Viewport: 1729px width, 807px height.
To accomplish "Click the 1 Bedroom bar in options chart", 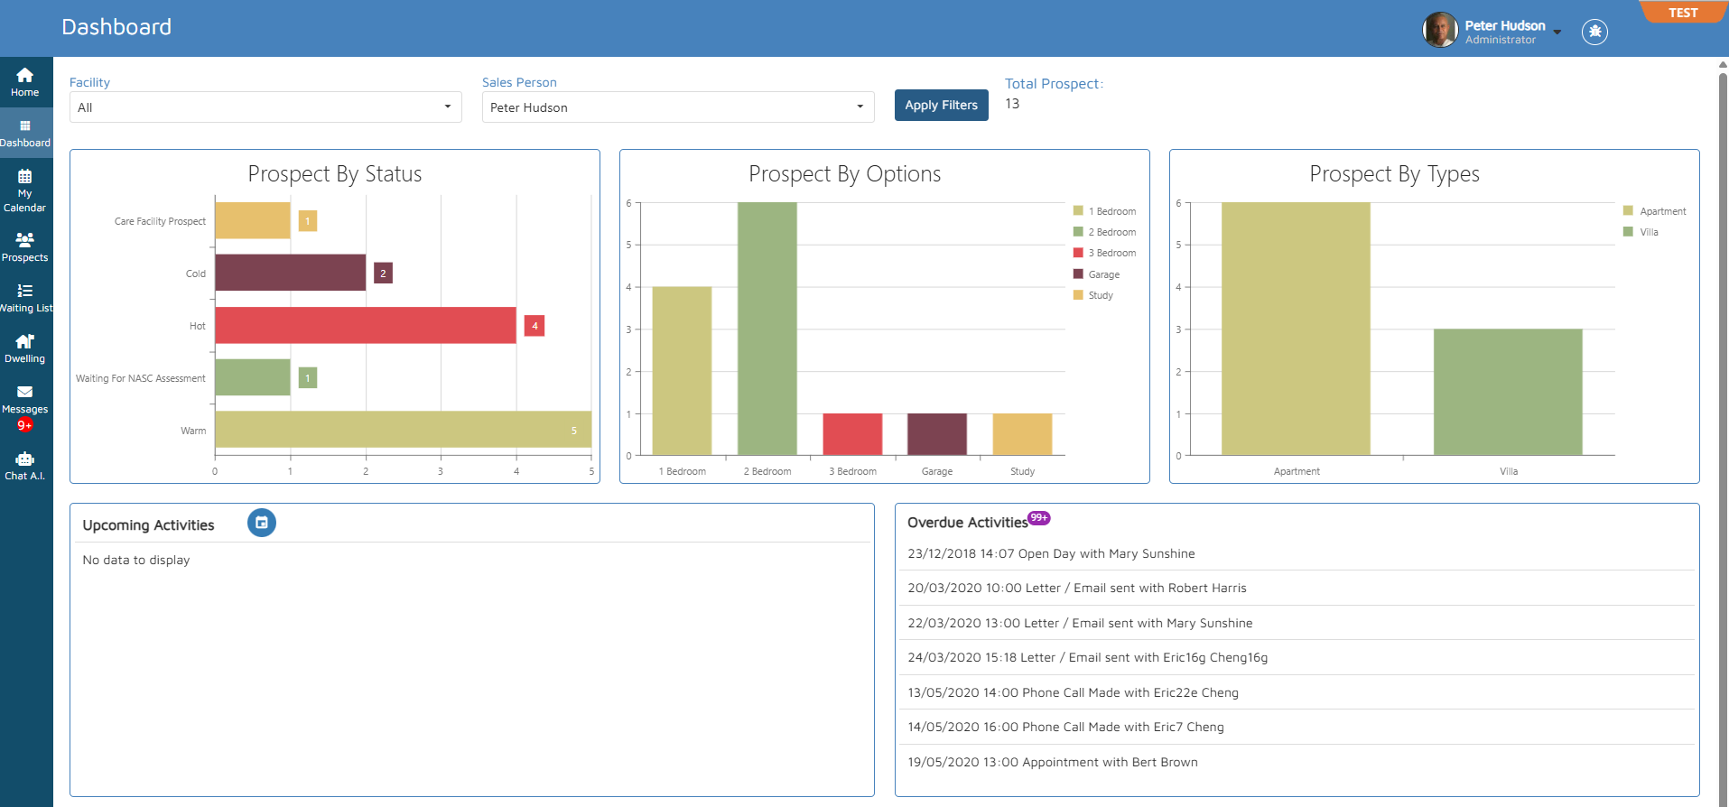I will point(682,371).
